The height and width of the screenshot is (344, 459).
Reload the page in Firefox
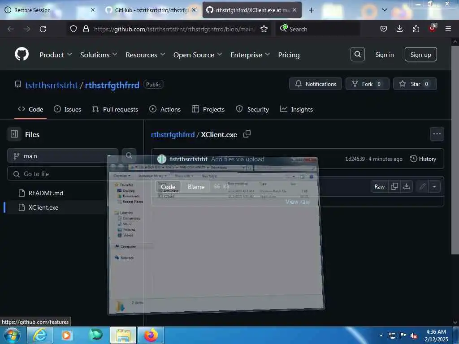pos(43,29)
